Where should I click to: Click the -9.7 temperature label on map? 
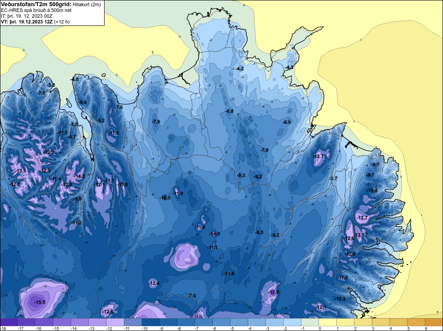click(x=370, y=175)
